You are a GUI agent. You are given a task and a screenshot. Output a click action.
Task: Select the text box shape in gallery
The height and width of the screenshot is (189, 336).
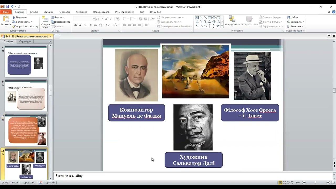(x=197, y=18)
